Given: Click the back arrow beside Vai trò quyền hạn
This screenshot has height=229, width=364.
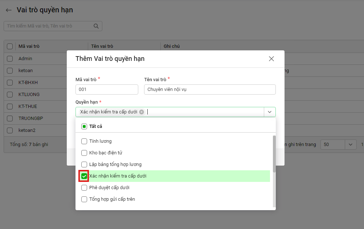Looking at the screenshot, I should click(x=9, y=10).
